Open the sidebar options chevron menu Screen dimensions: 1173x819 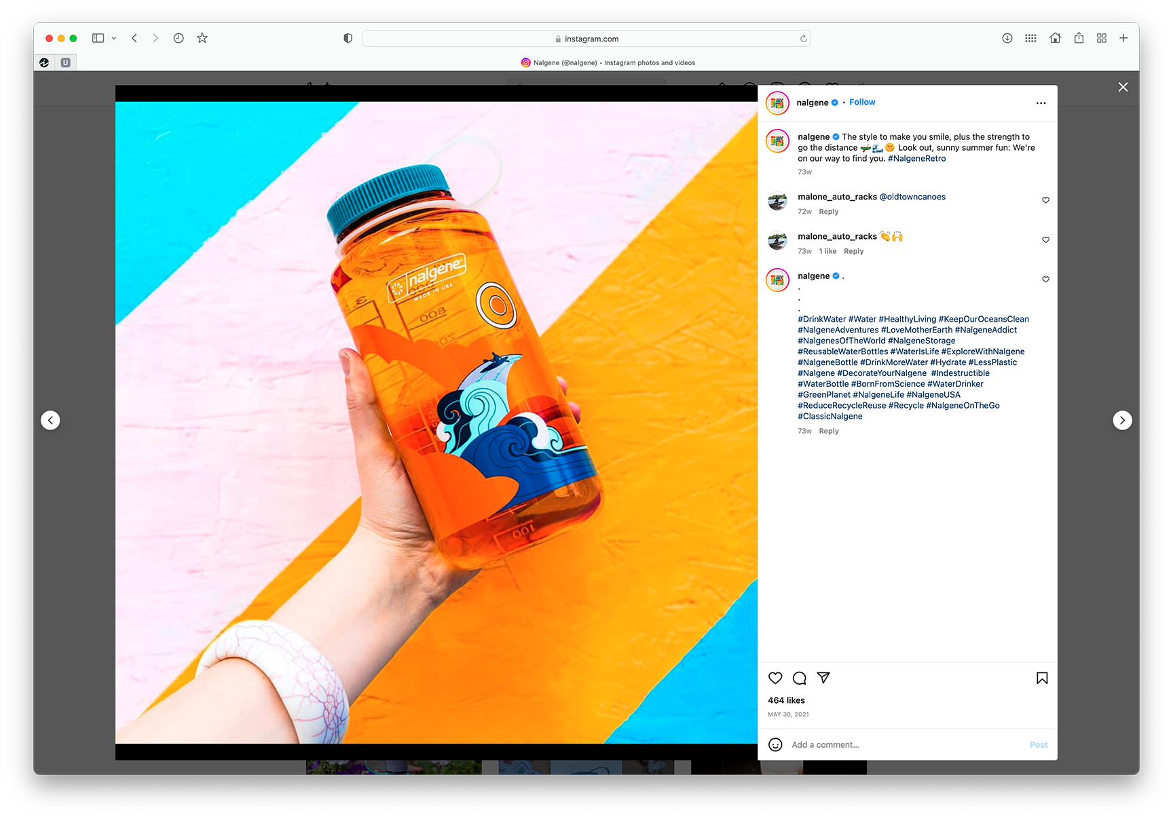pyautogui.click(x=114, y=39)
